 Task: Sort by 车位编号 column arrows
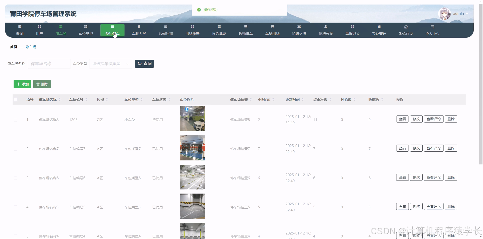pyautogui.click(x=86, y=100)
